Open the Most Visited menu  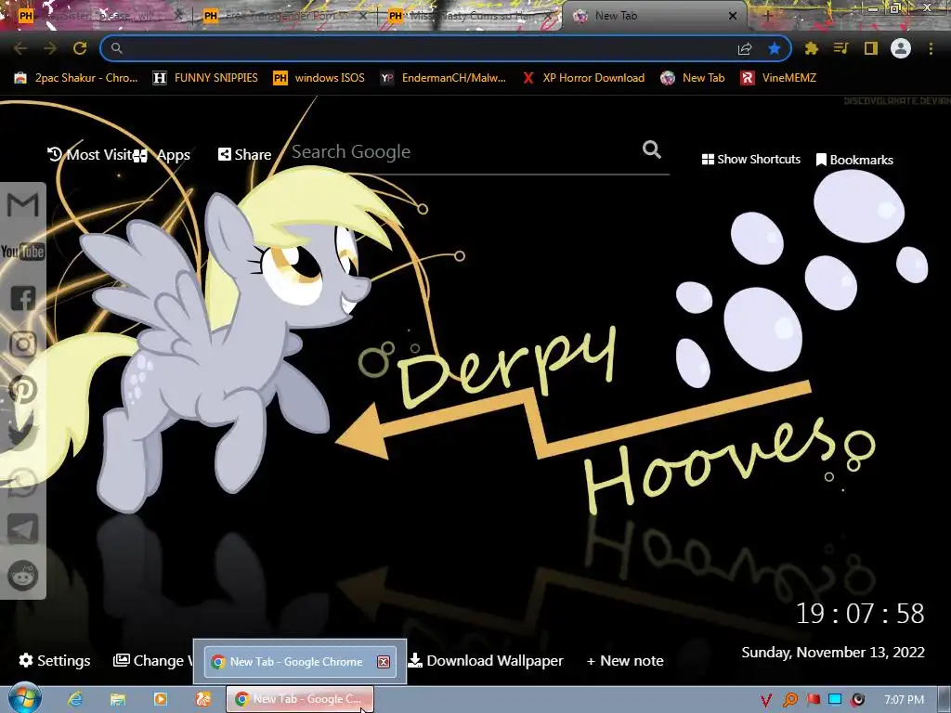pyautogui.click(x=90, y=155)
